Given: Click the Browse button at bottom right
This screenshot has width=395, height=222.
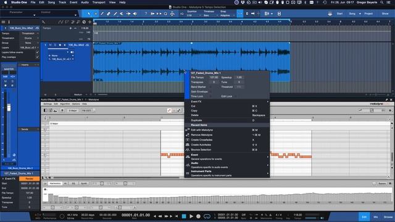Looking at the screenshot, I should [388, 217].
